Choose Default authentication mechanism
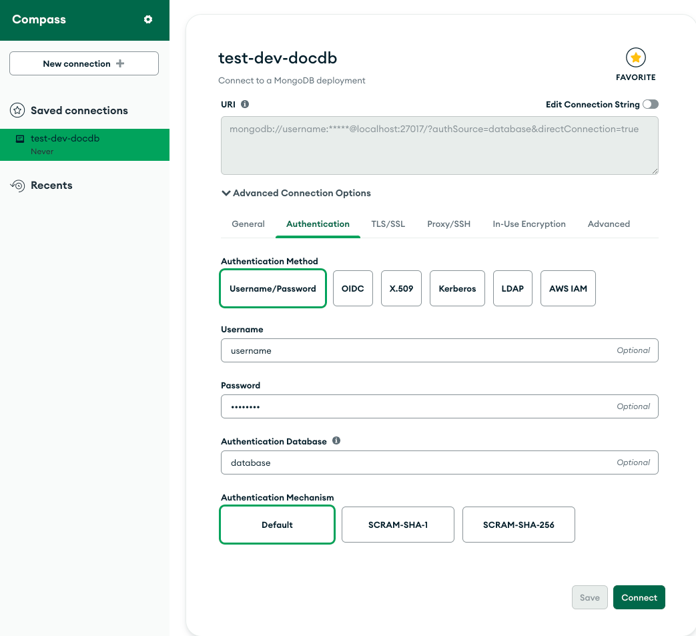 (x=278, y=525)
